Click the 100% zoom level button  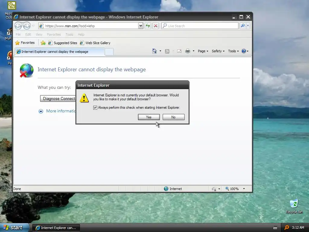click(x=232, y=189)
